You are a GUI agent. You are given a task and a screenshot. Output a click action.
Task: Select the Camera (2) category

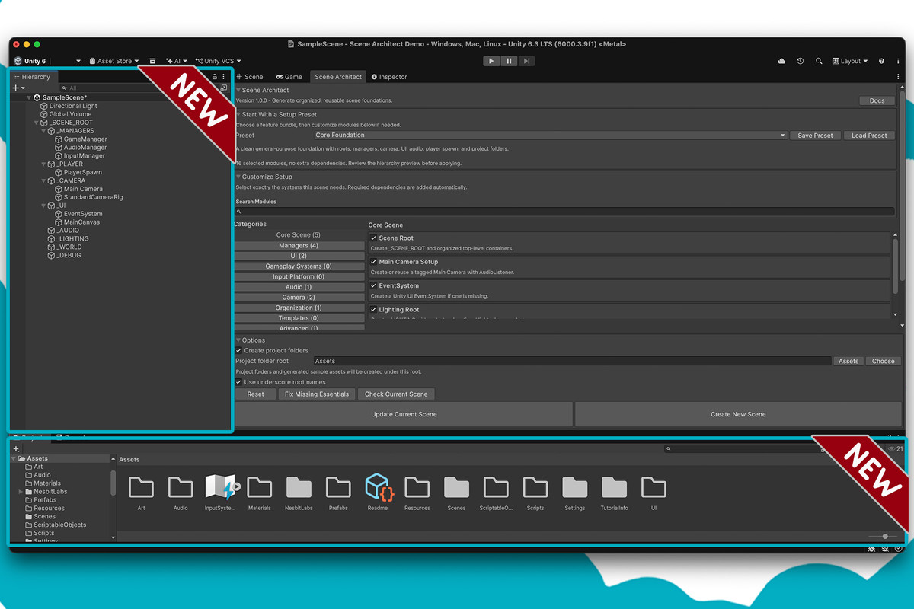(299, 297)
